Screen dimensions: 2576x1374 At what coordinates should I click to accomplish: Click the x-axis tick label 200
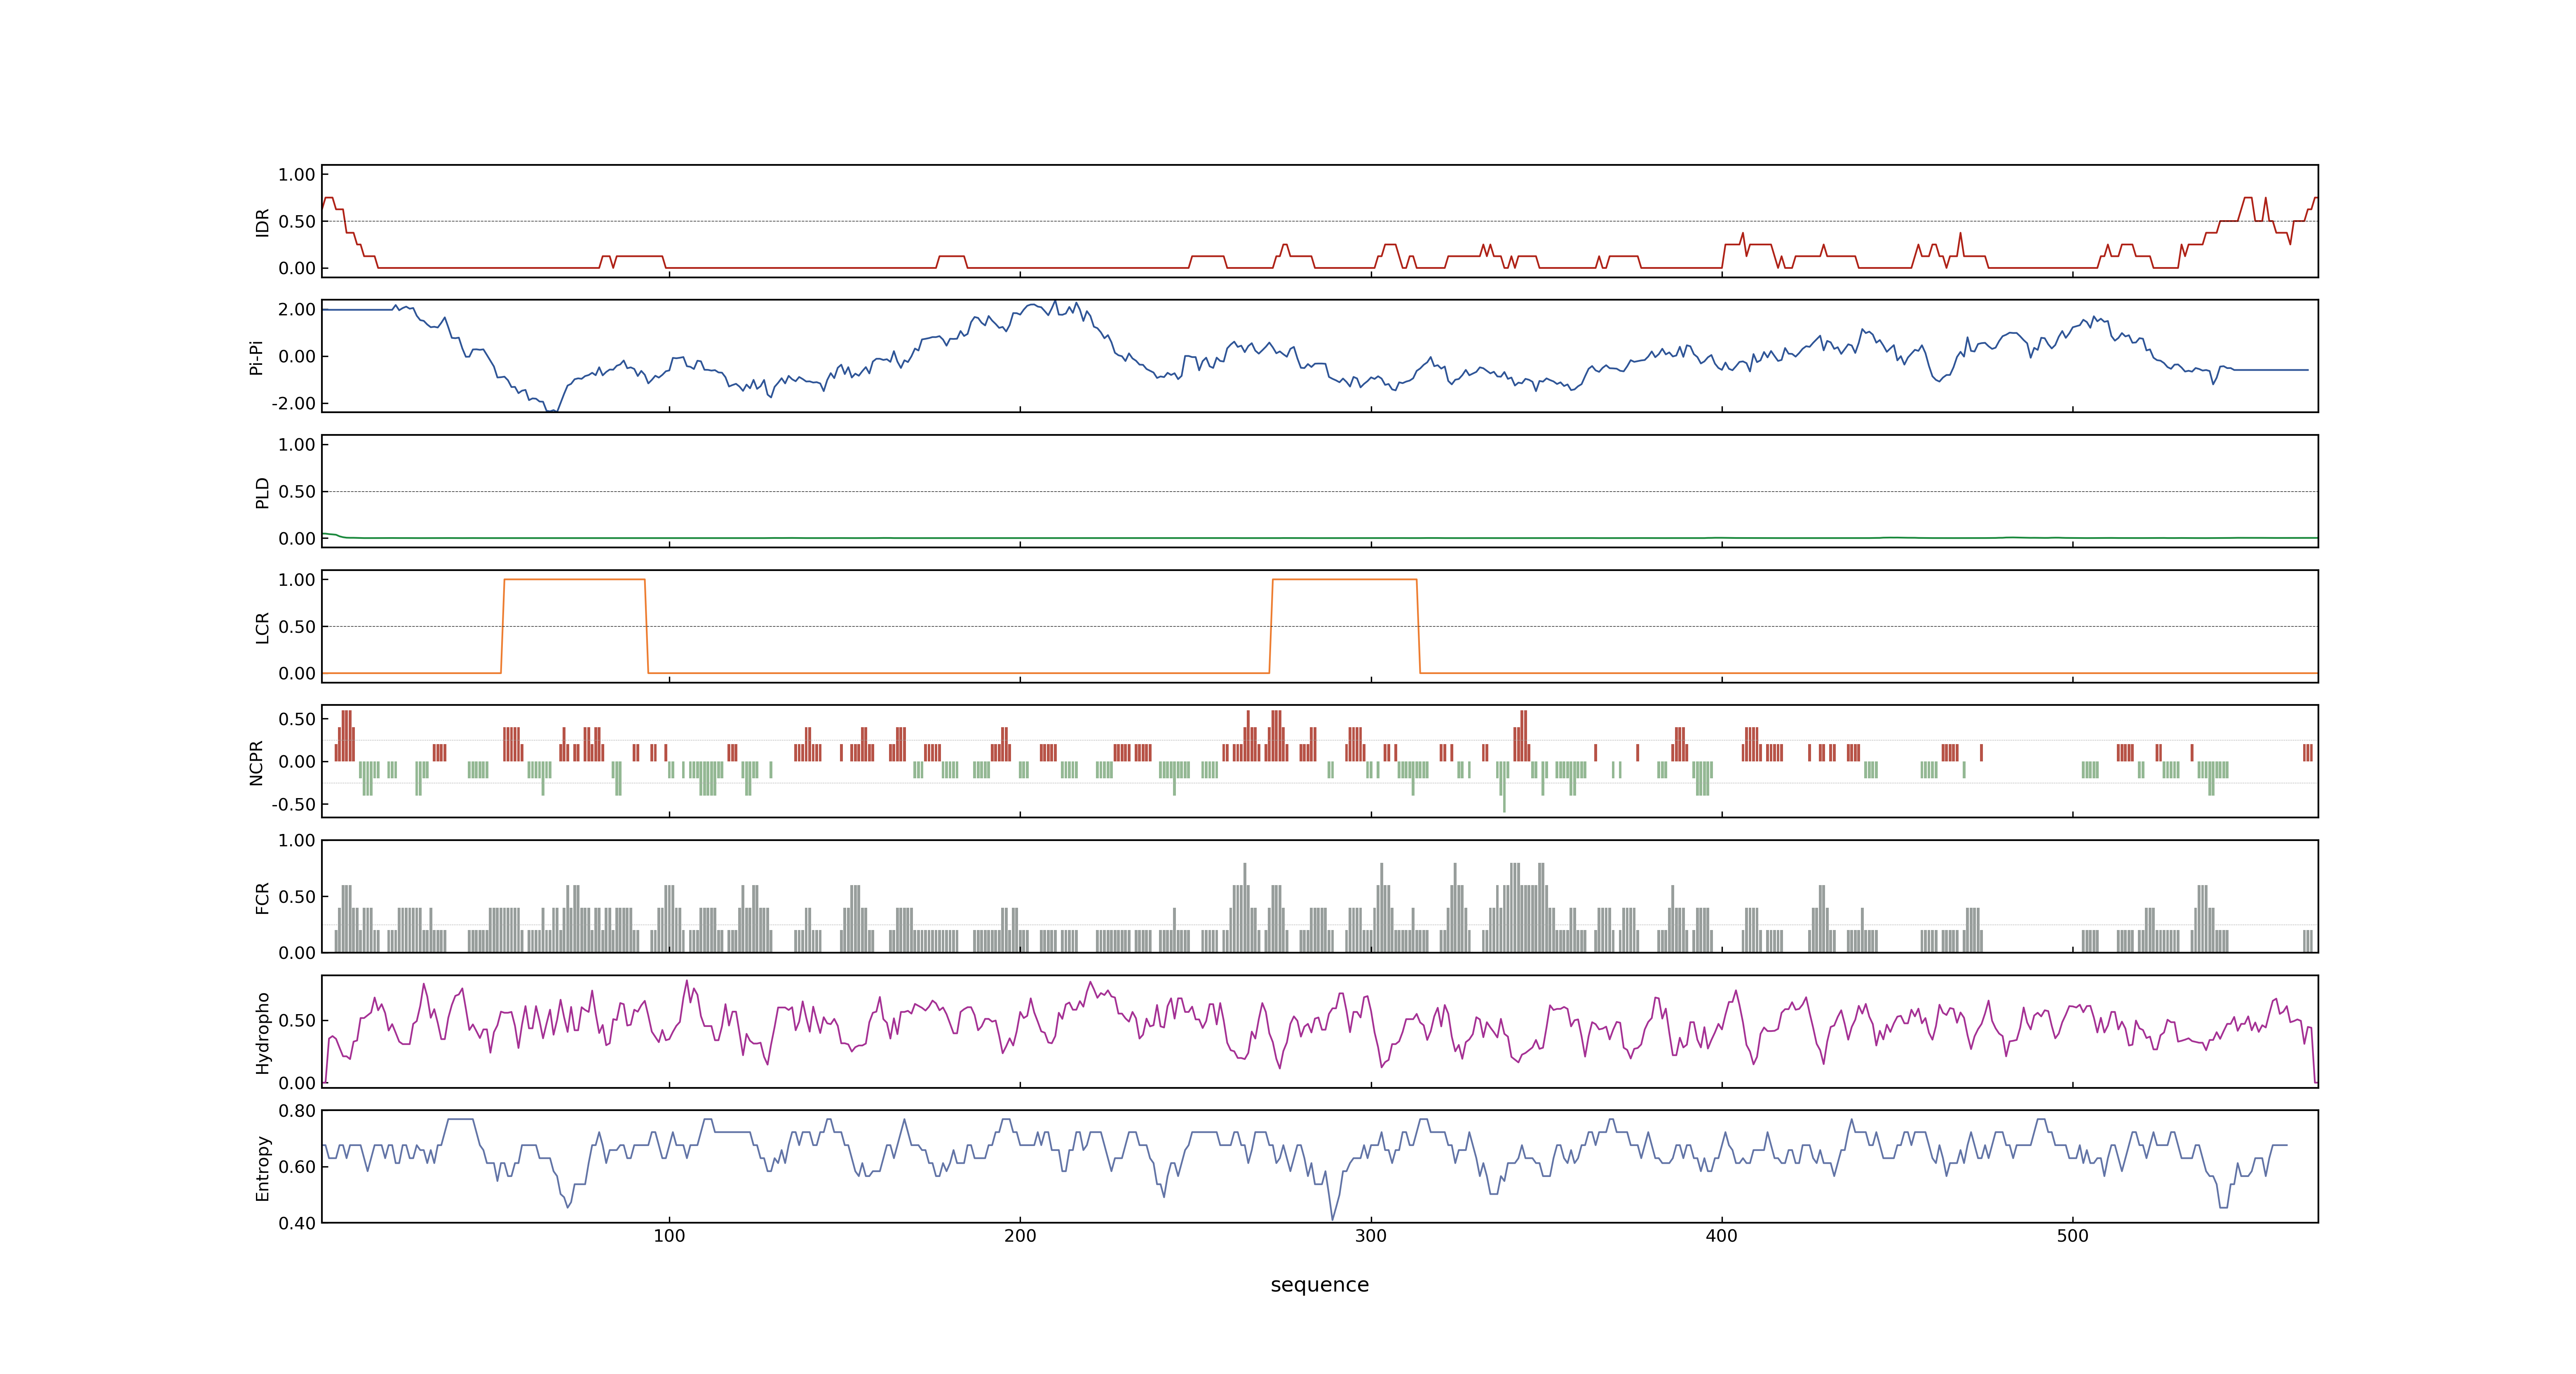(x=1020, y=1236)
